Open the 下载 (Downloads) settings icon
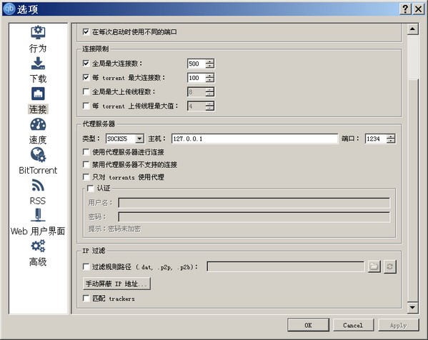The height and width of the screenshot is (340, 428). pyautogui.click(x=38, y=64)
